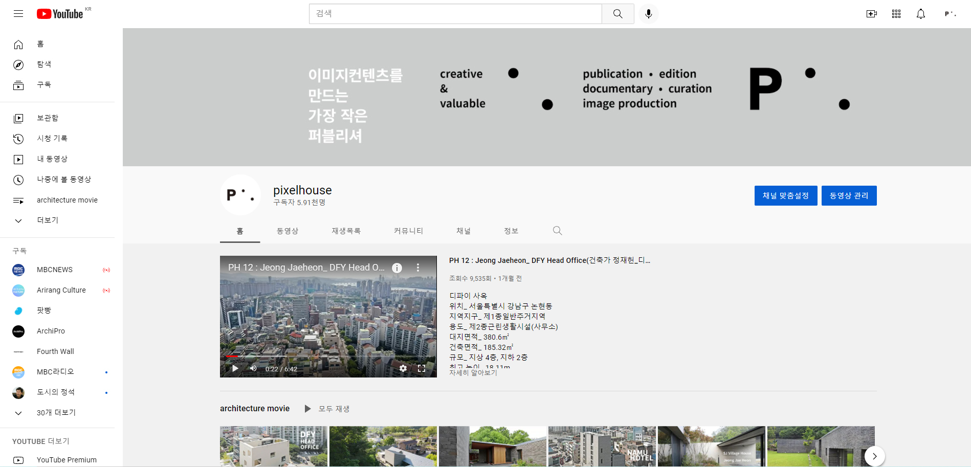Open the notifications bell

pos(921,14)
